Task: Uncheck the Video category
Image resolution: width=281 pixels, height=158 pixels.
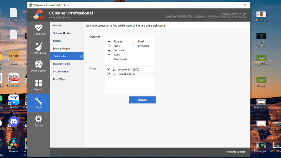Action: [x=109, y=55]
